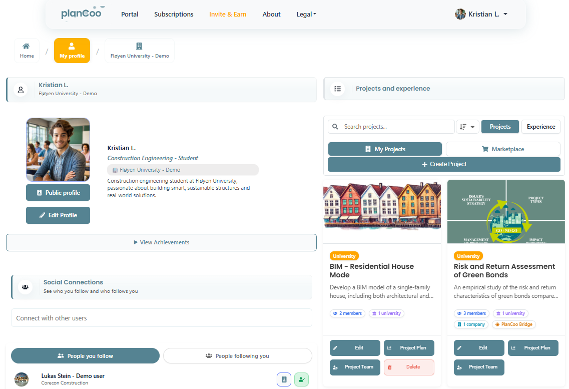Screen dimensions: 569x389
Task: Click the Projects and experience list icon
Action: pos(338,89)
